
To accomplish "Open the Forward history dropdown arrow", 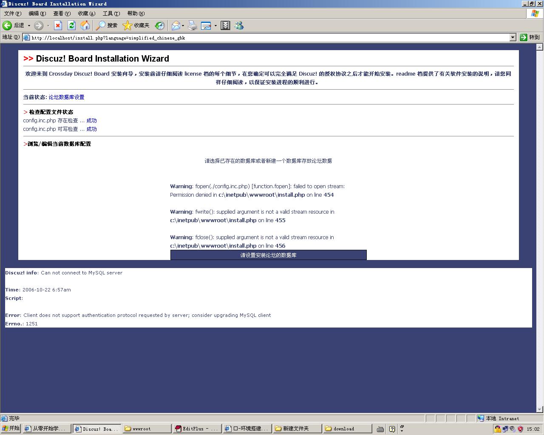I will point(48,25).
